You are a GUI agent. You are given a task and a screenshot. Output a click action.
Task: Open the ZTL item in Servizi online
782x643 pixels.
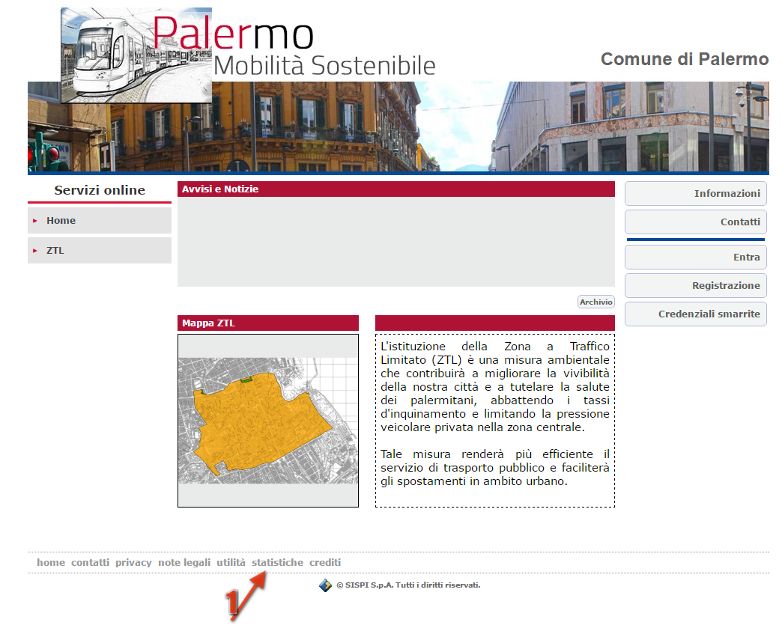coord(99,250)
